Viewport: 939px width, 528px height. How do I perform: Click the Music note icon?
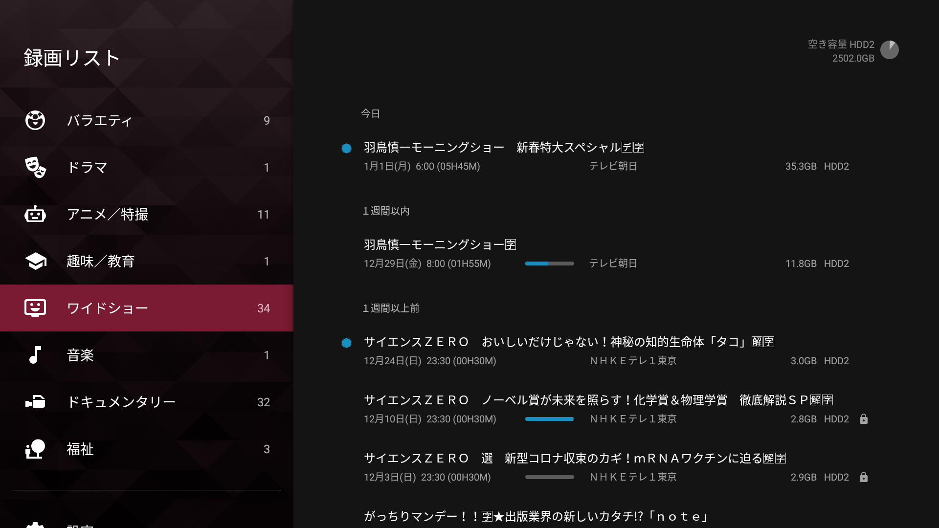click(35, 355)
